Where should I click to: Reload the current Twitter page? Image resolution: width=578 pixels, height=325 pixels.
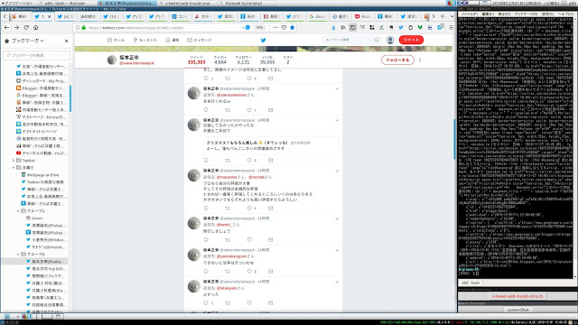pyautogui.click(x=26, y=28)
